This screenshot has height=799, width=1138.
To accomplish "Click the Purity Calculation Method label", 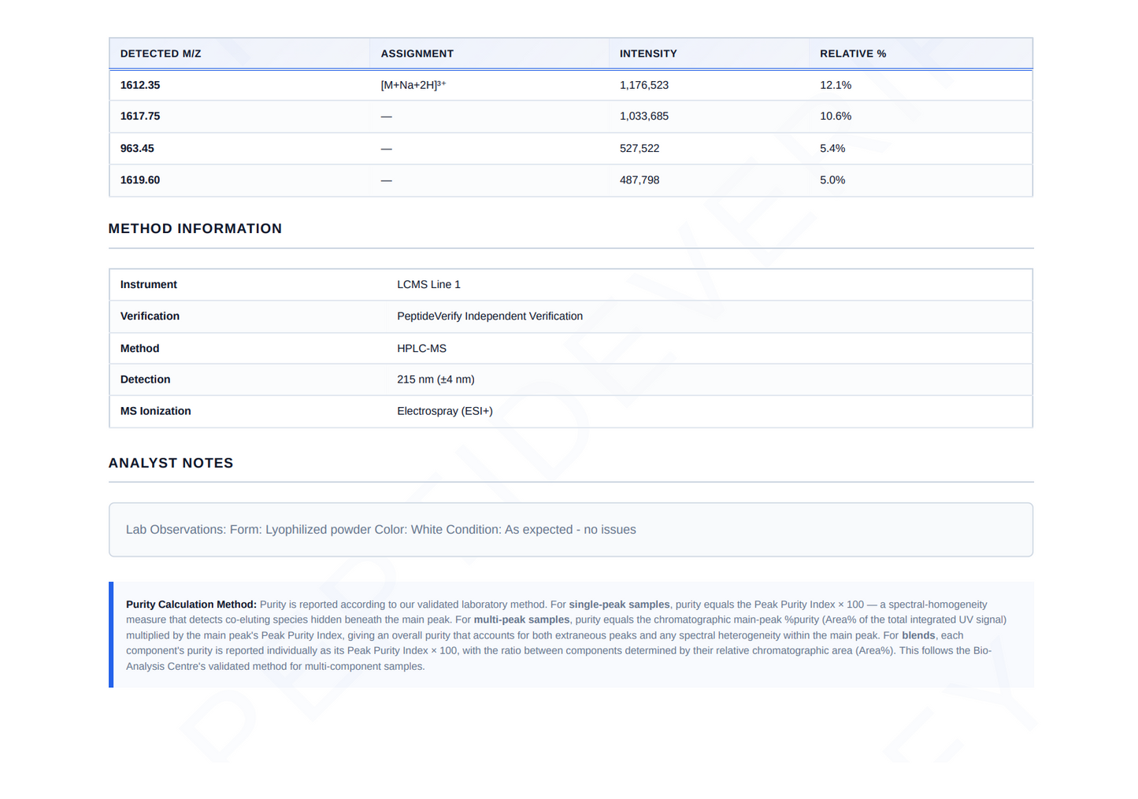I will tap(191, 605).
